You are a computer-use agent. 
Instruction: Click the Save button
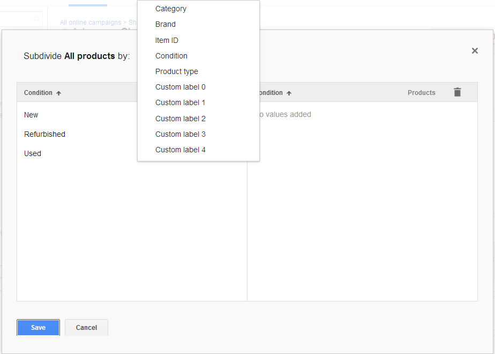pyautogui.click(x=38, y=327)
